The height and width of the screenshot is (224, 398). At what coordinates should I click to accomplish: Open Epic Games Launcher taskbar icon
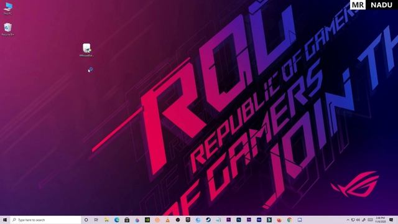click(188, 220)
